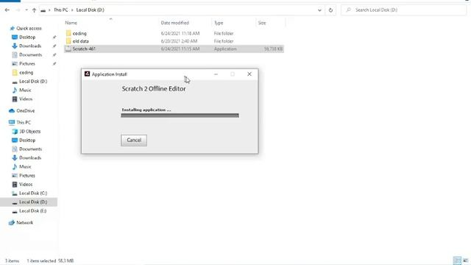Click the Search Local Disk (D:) field

pos(404,10)
